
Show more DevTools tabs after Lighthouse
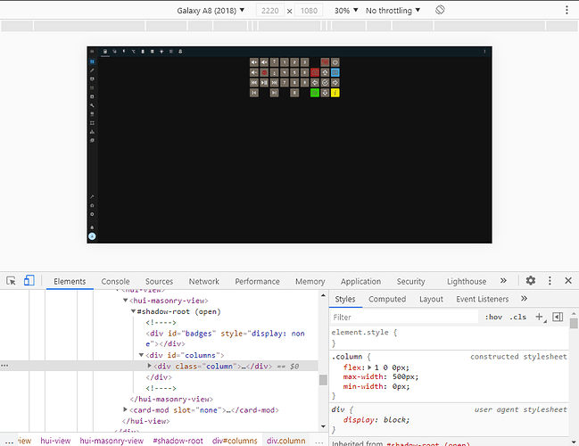(503, 281)
